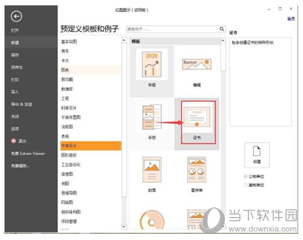Viewport: 303px width, 240px height.
Task: Select the 宣传单 flyer template
Action: [x=197, y=174]
